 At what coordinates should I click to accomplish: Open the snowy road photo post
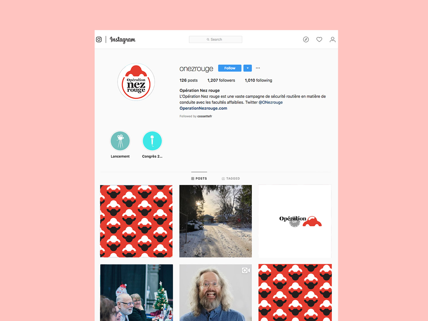coord(216,221)
